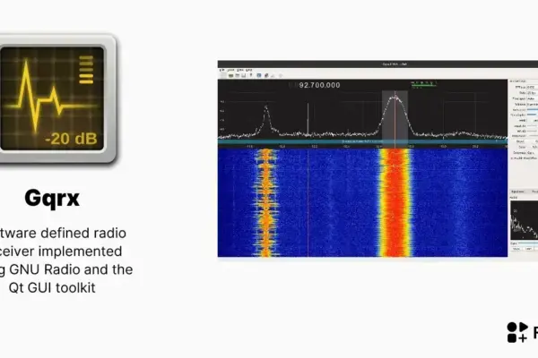The width and height of the screenshot is (538, 358).
Task: Click the blue square toolbar icon
Action: 259,75
